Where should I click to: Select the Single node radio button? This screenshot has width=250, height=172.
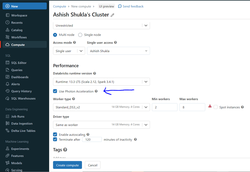point(80,35)
